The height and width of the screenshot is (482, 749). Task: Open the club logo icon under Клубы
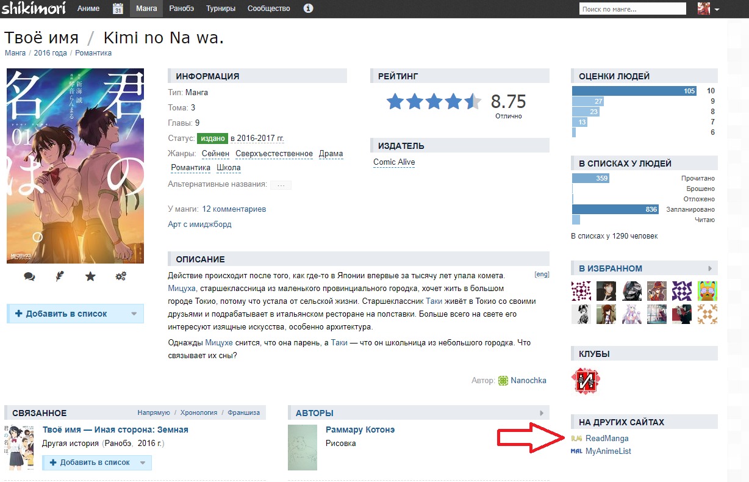coord(586,380)
